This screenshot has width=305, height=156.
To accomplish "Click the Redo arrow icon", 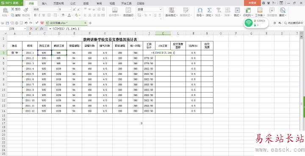I will click(31, 23).
